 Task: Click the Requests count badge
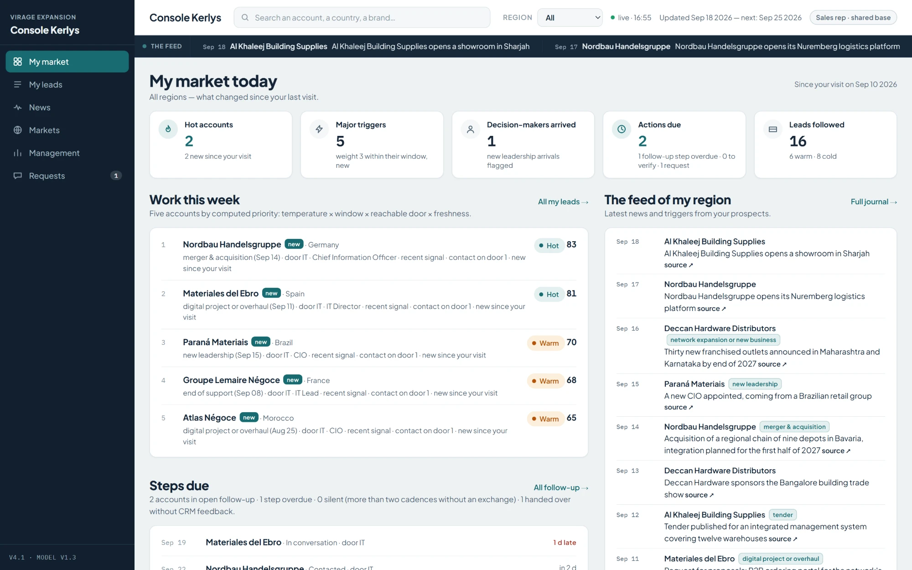pos(116,176)
